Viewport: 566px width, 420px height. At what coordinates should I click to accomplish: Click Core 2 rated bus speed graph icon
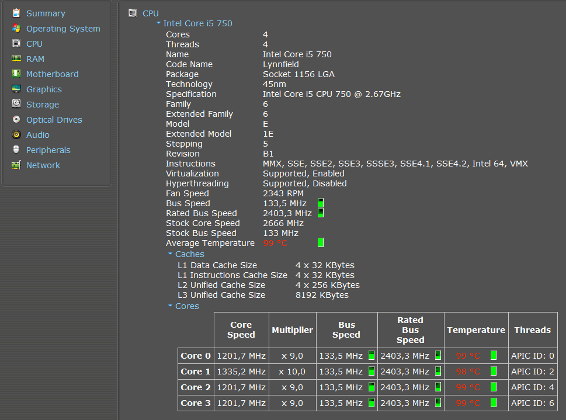pos(438,387)
